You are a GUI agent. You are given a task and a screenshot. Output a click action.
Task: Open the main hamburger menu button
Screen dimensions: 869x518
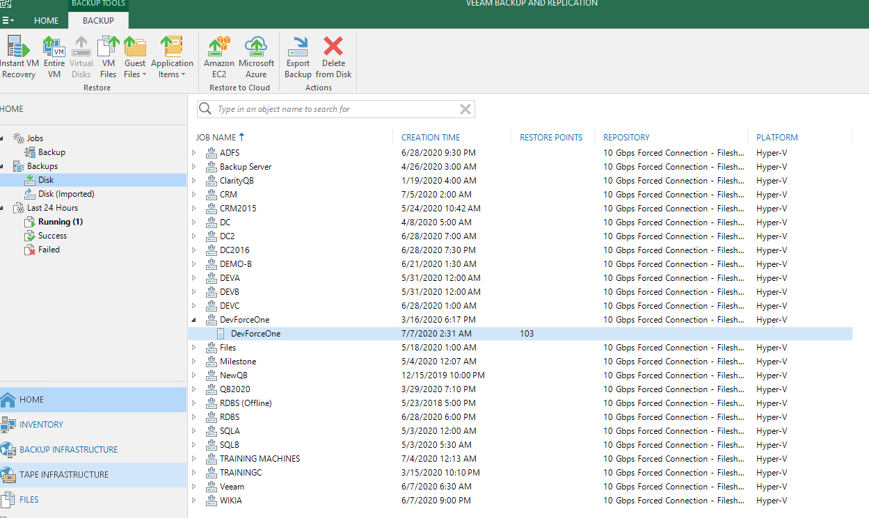click(x=8, y=20)
